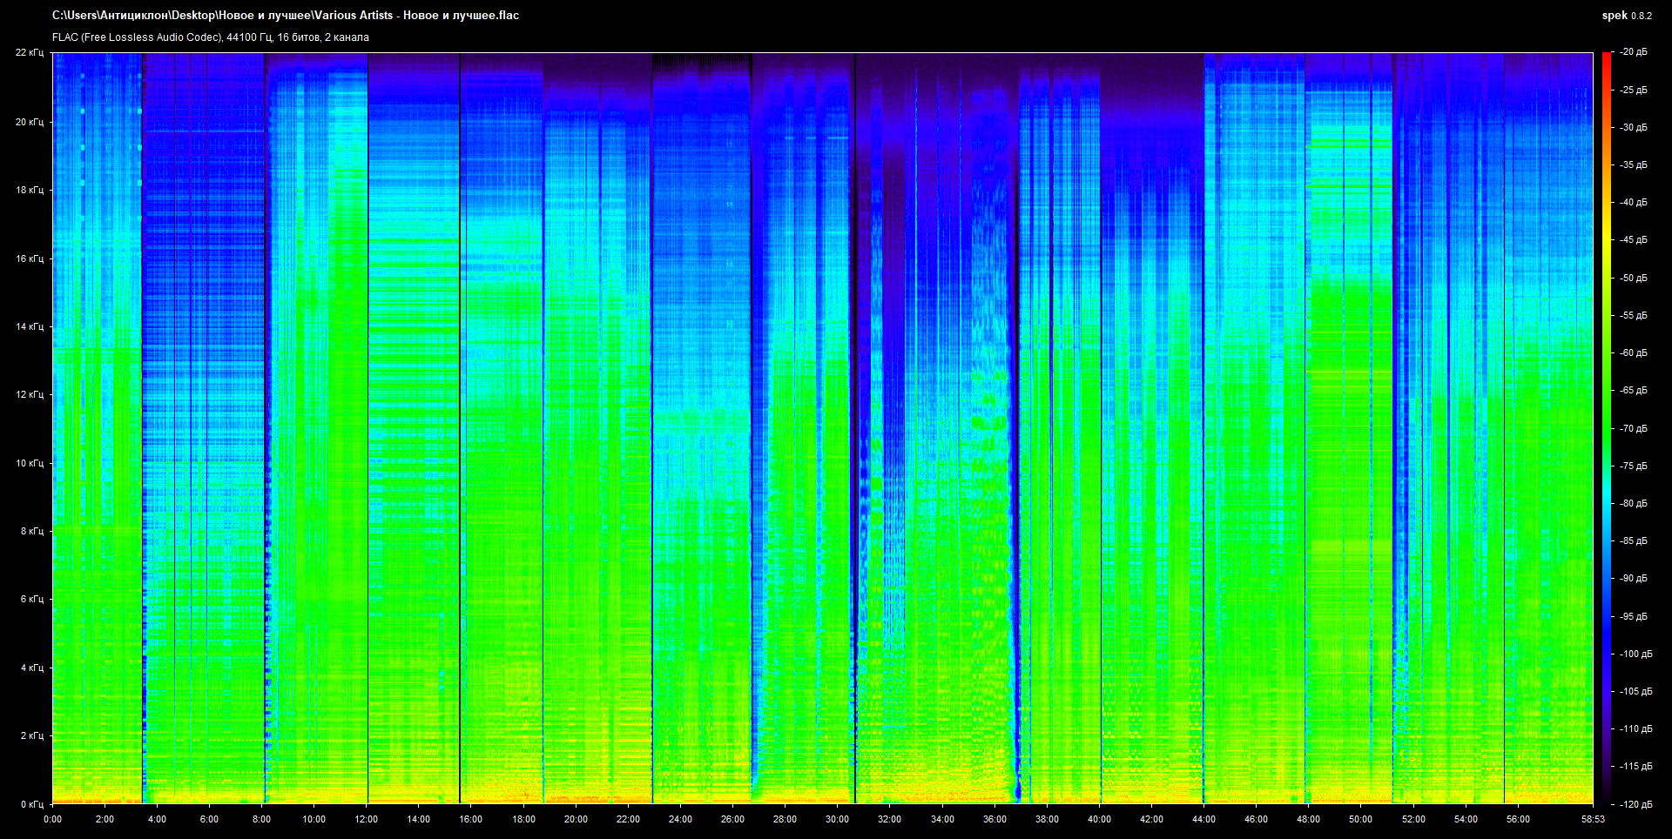Screen dimensions: 1672x839
Task: Click the file path title at top
Action: point(286,16)
